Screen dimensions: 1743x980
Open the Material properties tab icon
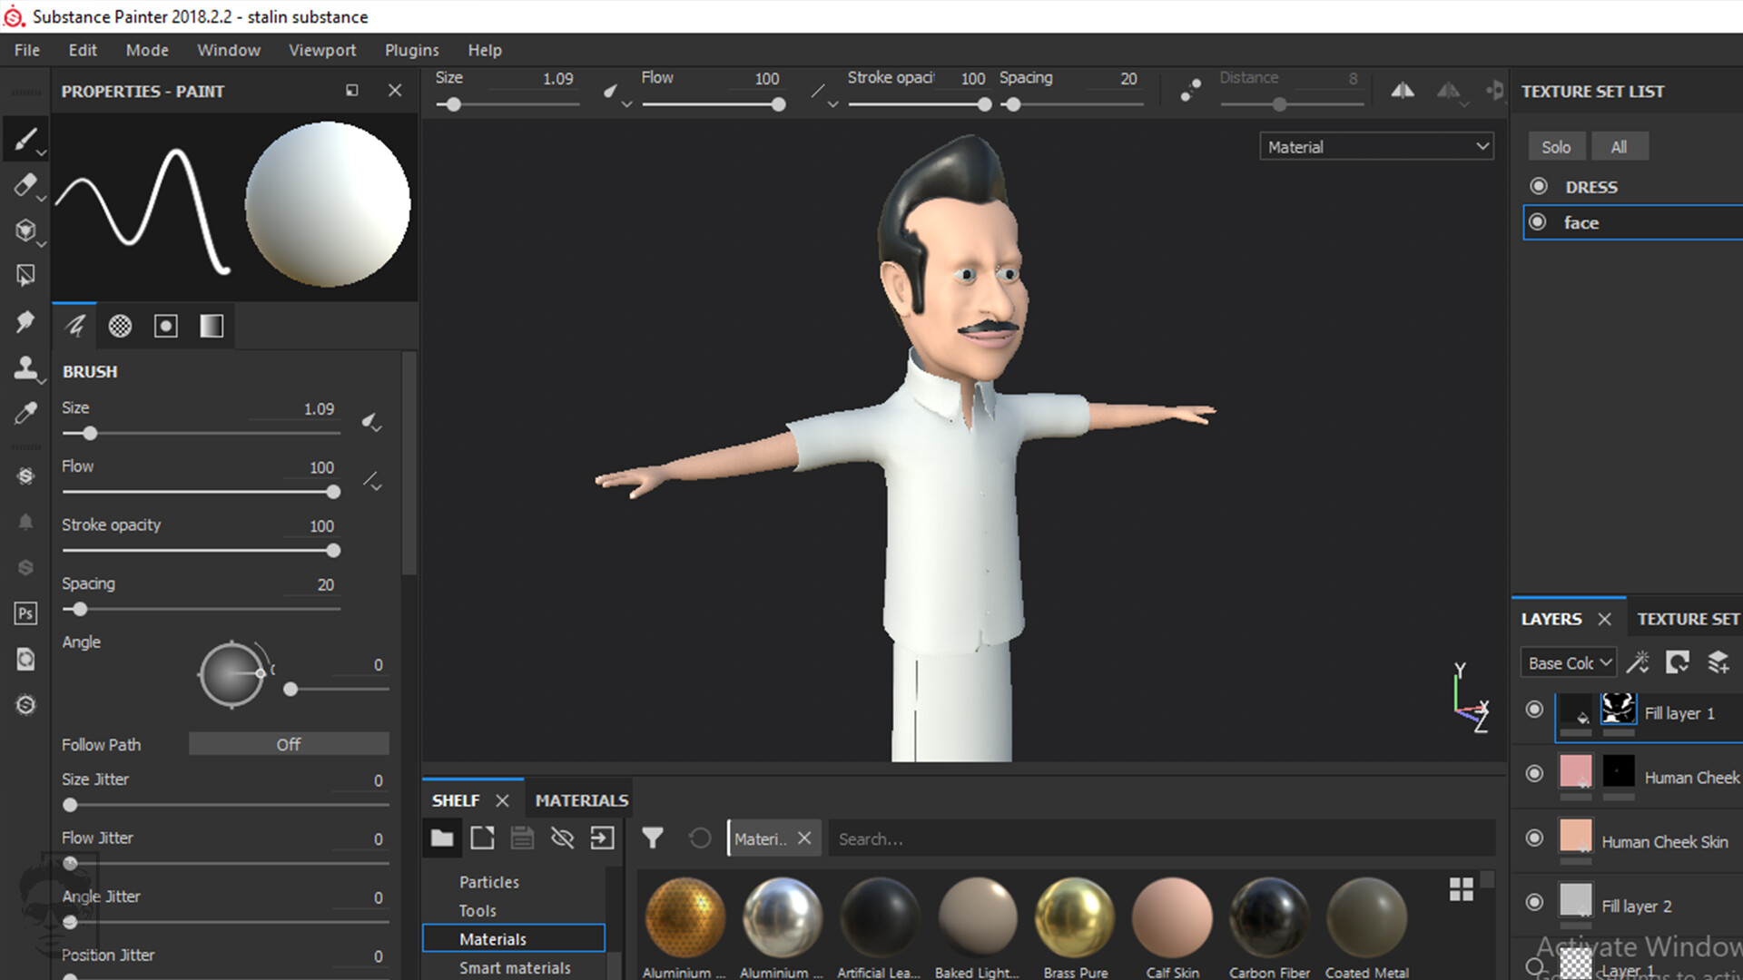coord(212,326)
